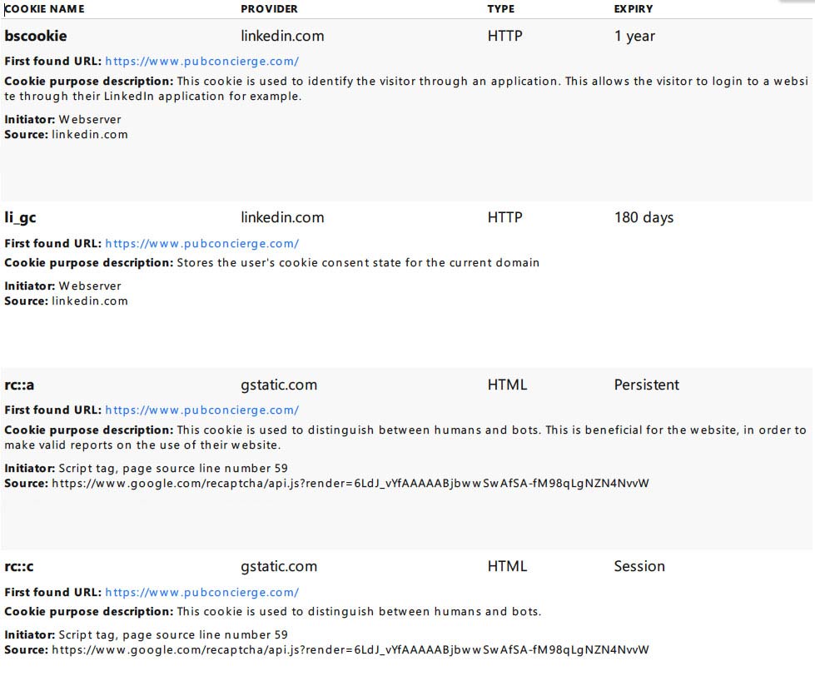Select the rc::c cookie name

pos(18,566)
